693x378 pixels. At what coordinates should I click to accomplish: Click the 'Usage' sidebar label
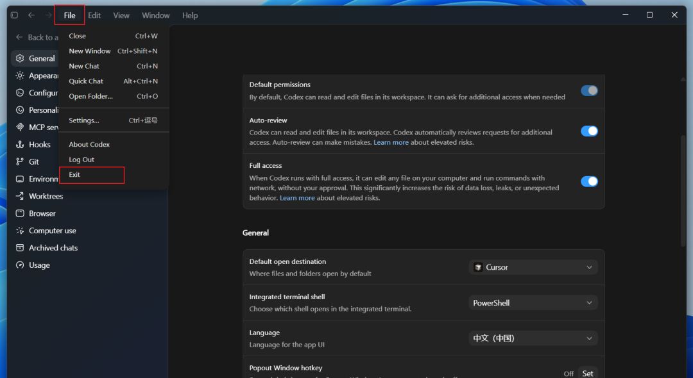click(x=39, y=265)
